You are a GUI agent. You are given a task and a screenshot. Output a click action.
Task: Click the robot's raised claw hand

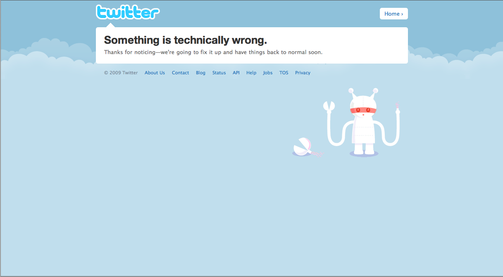329,107
